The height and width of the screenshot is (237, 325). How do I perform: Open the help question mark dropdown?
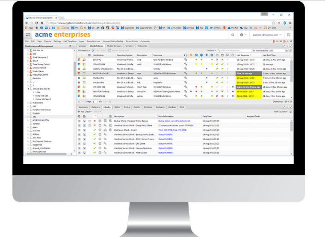(x=243, y=35)
